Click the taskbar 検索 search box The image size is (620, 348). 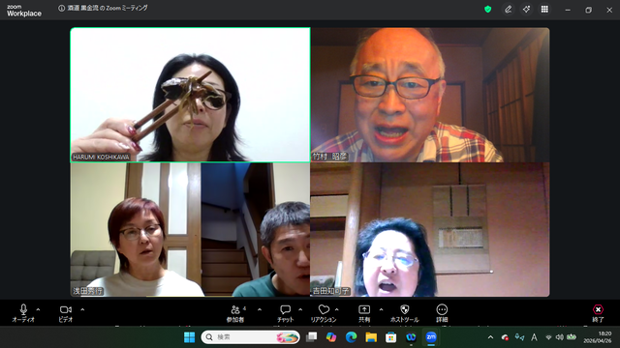click(250, 337)
